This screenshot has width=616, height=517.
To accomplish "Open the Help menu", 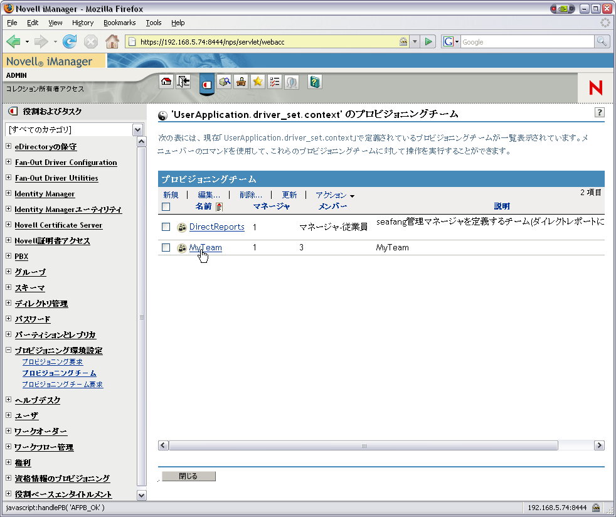I will (178, 23).
